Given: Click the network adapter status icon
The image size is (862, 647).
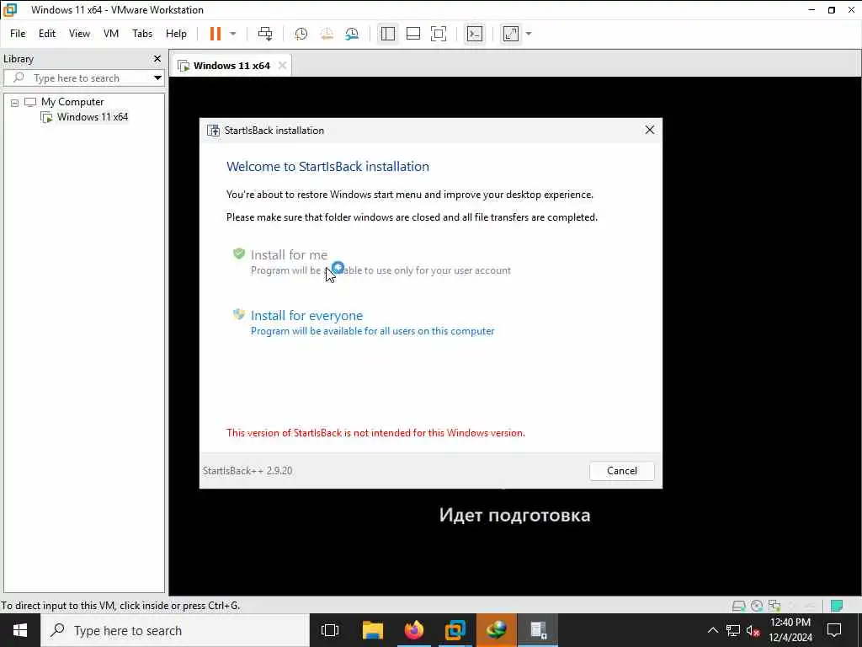Looking at the screenshot, I should coord(774,606).
